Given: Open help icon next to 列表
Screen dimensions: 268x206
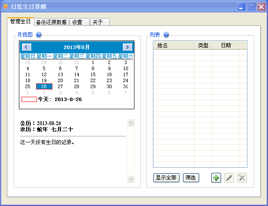Looking at the screenshot, I should (x=166, y=35).
